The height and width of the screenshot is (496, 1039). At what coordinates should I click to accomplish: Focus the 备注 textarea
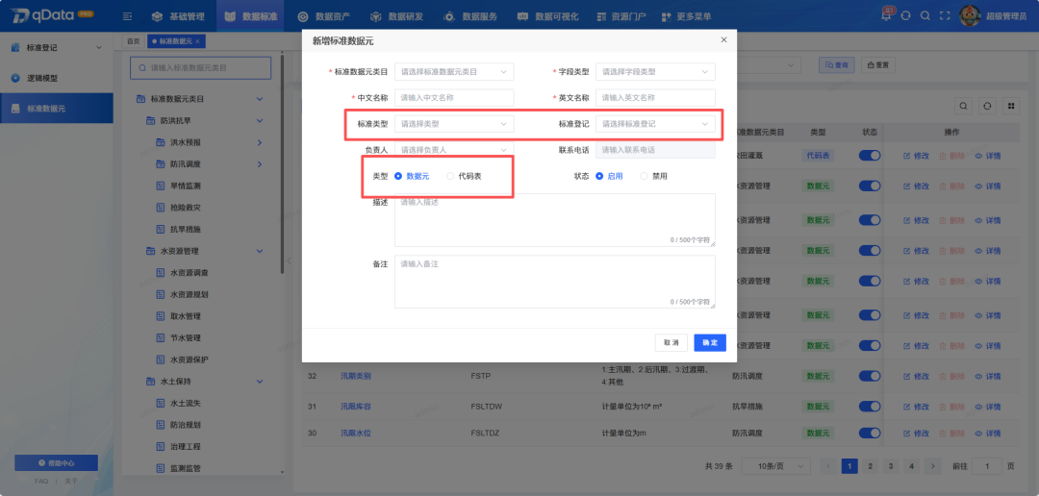(x=555, y=282)
